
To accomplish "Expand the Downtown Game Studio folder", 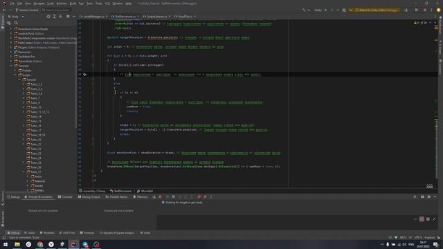I will (x=11, y=29).
